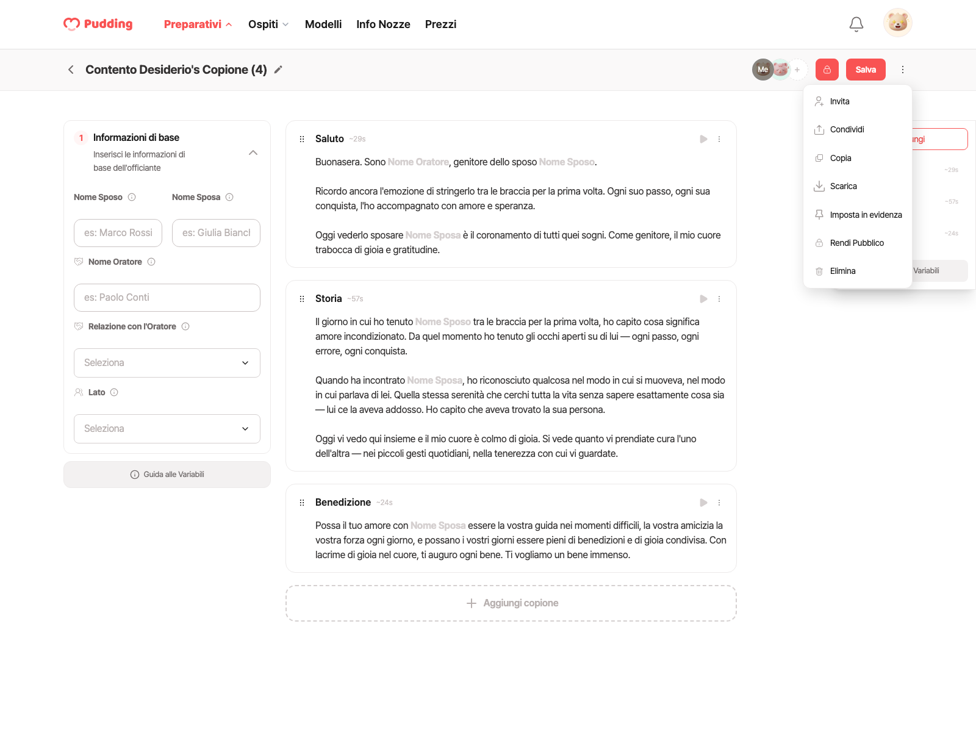Click into the Nome Oratore input

(167, 298)
